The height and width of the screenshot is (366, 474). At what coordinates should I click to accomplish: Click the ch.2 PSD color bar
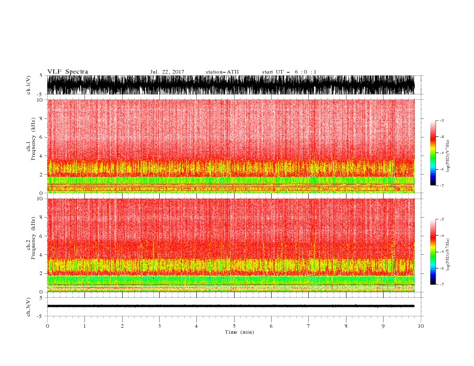433,252
